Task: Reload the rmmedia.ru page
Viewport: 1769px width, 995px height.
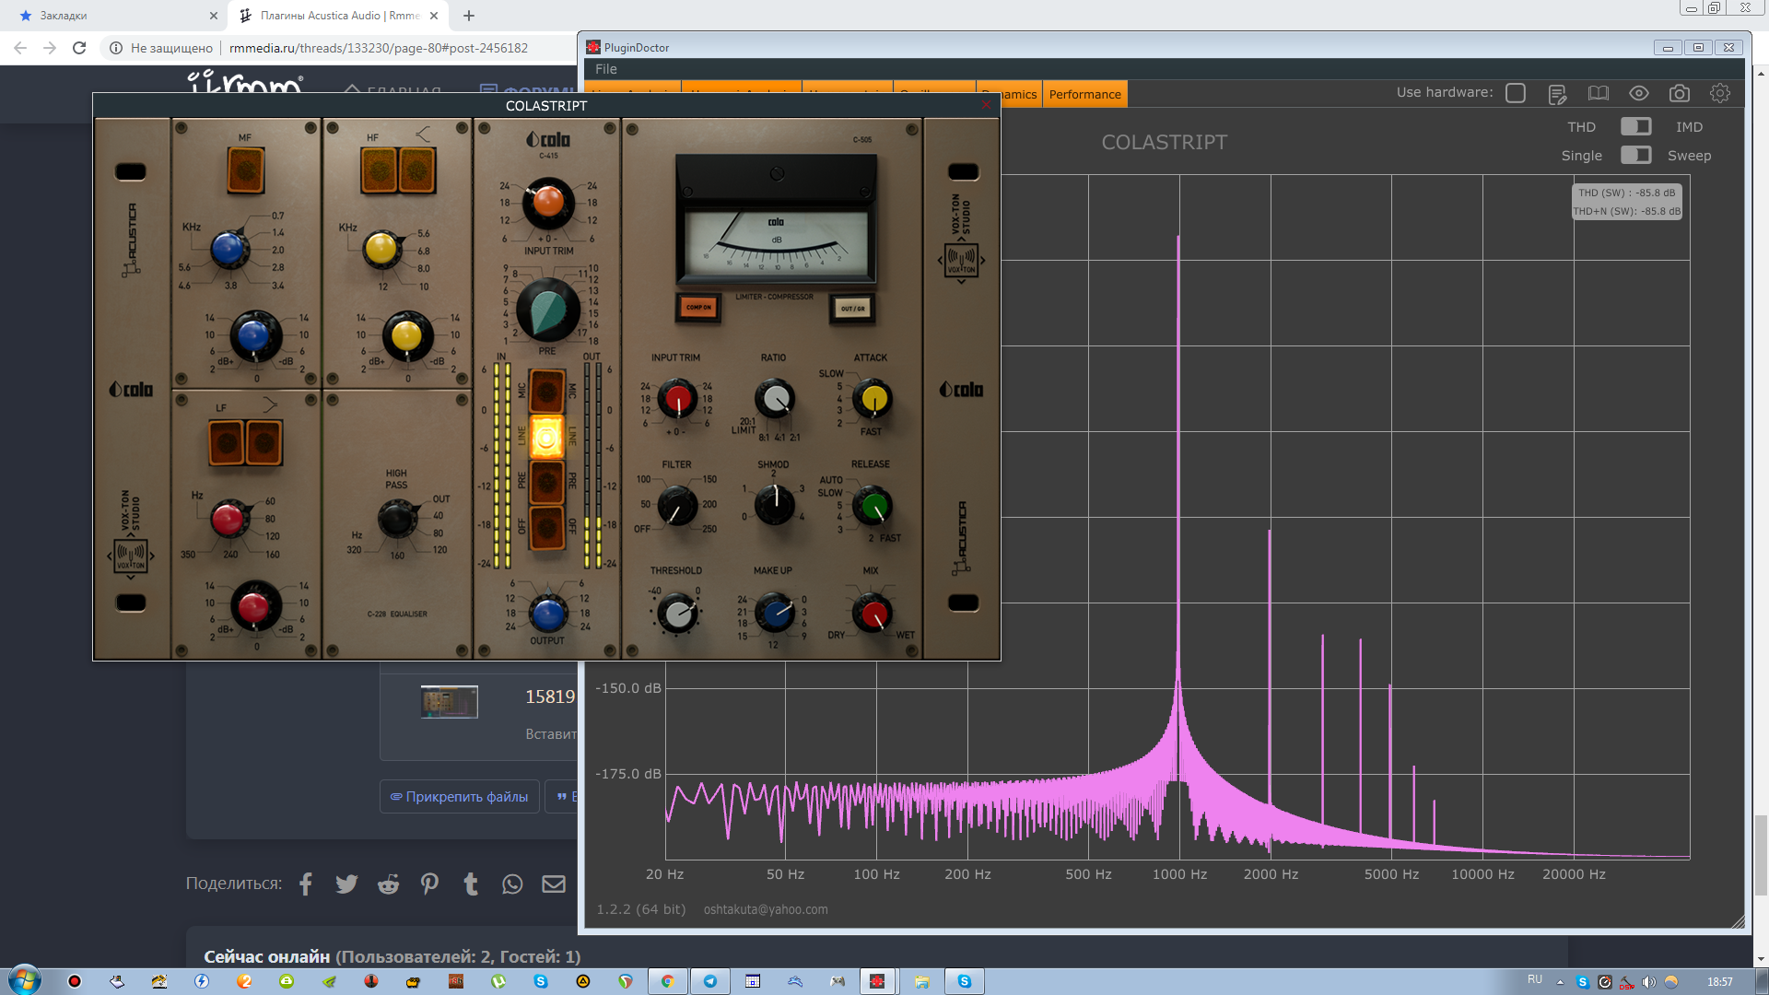Action: tap(79, 48)
